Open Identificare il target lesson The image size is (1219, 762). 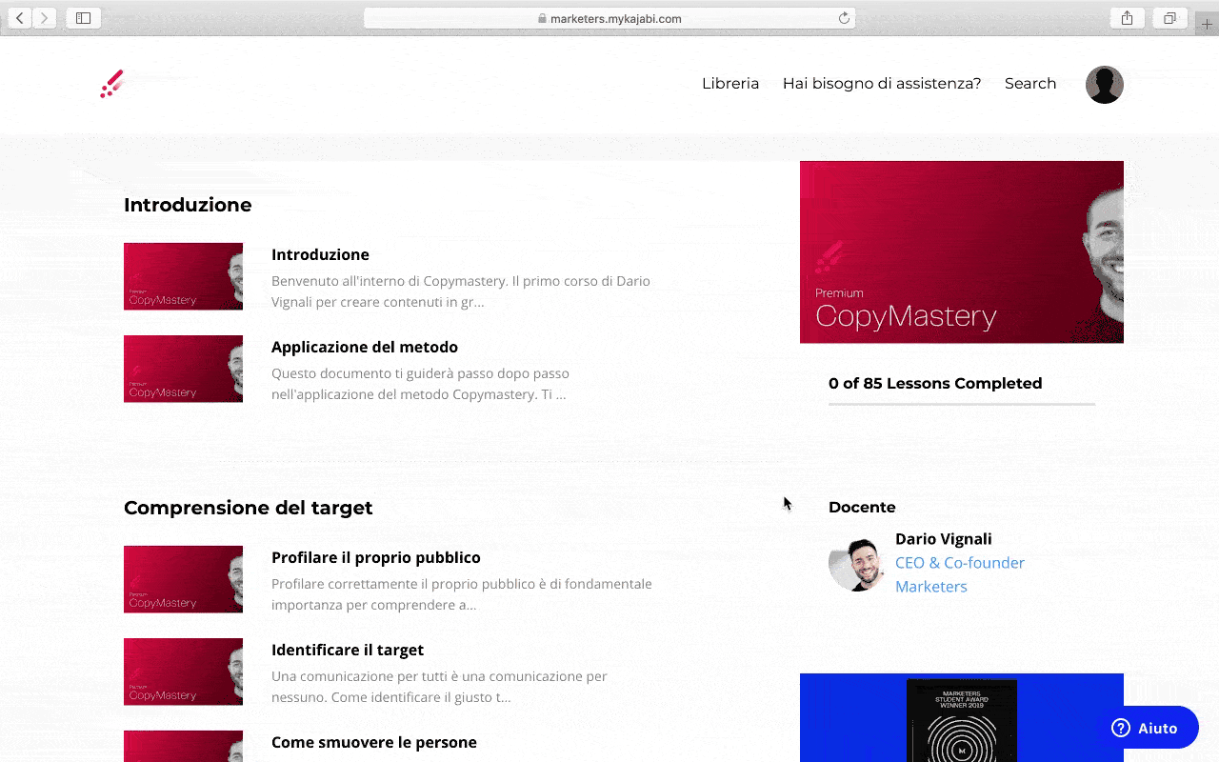click(348, 650)
